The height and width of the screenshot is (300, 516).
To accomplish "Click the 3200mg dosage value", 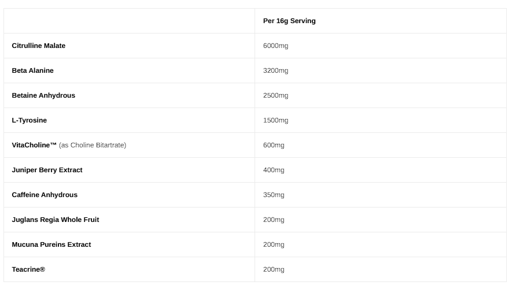I will [x=275, y=71].
